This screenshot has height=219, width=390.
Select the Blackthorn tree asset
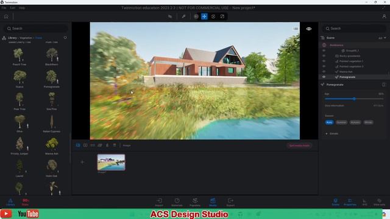52,57
